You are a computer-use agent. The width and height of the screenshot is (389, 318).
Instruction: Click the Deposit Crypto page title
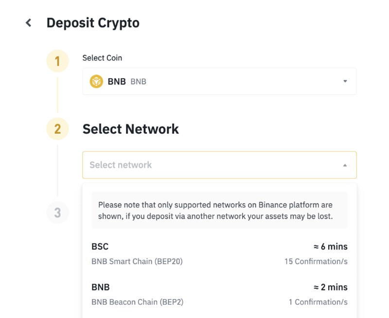click(93, 23)
